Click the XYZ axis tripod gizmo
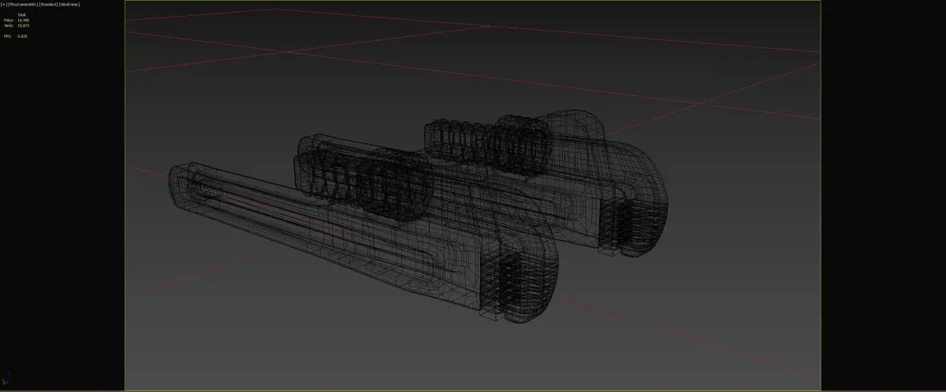 [6, 379]
